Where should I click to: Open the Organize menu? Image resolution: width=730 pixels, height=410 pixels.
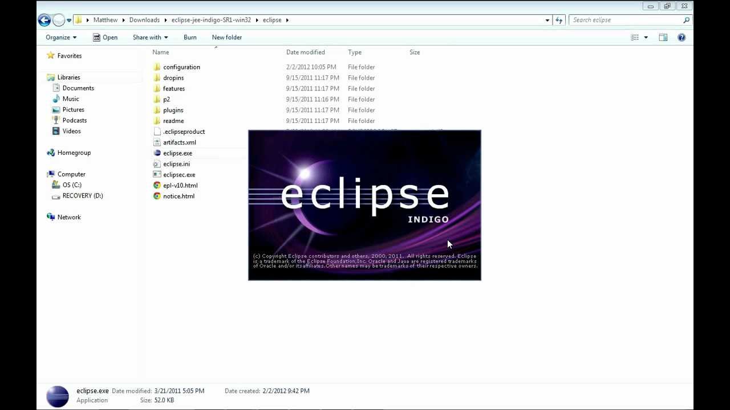(x=61, y=38)
